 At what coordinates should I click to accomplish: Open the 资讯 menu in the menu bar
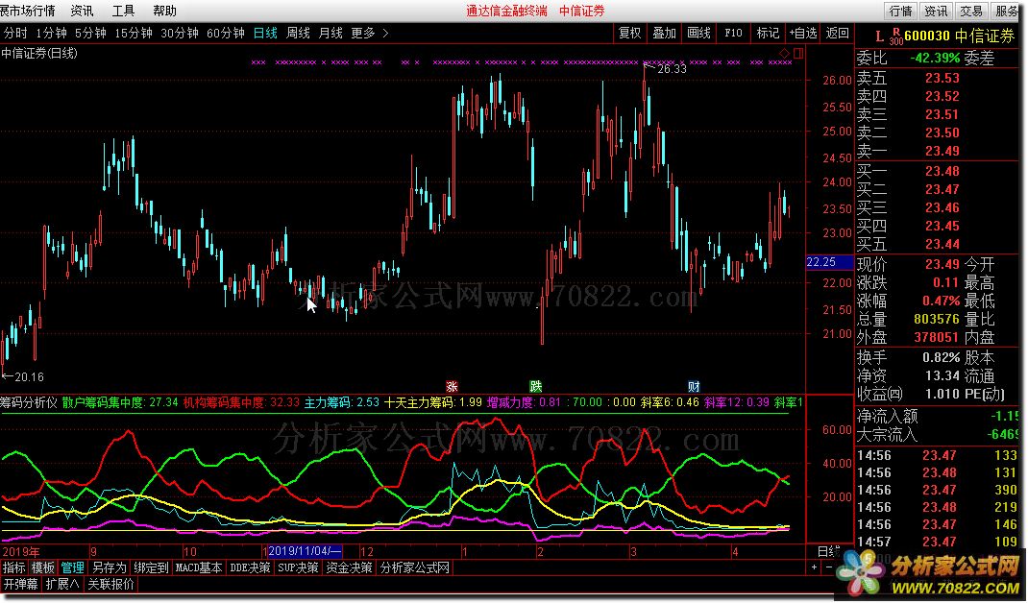pyautogui.click(x=82, y=11)
